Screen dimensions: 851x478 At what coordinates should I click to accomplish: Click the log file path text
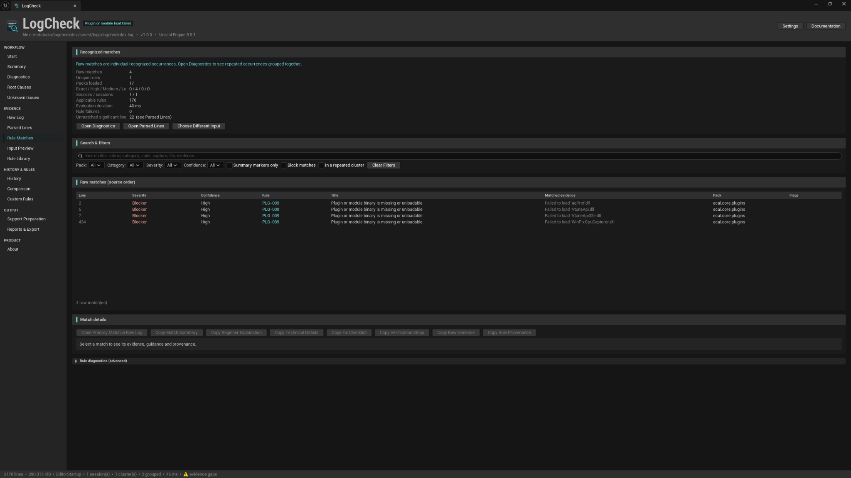[x=78, y=35]
